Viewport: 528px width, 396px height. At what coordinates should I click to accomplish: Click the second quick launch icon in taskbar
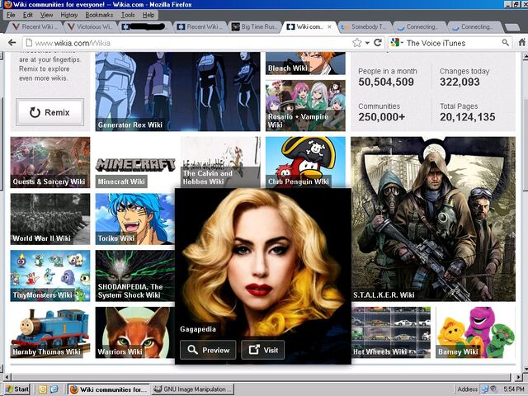tap(54, 389)
